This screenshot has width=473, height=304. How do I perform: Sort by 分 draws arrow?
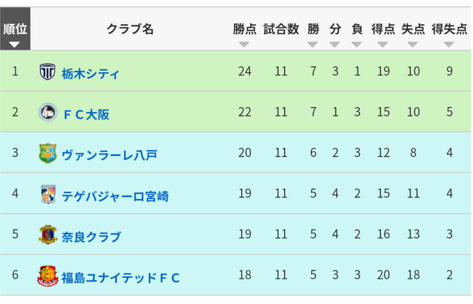tap(335, 44)
